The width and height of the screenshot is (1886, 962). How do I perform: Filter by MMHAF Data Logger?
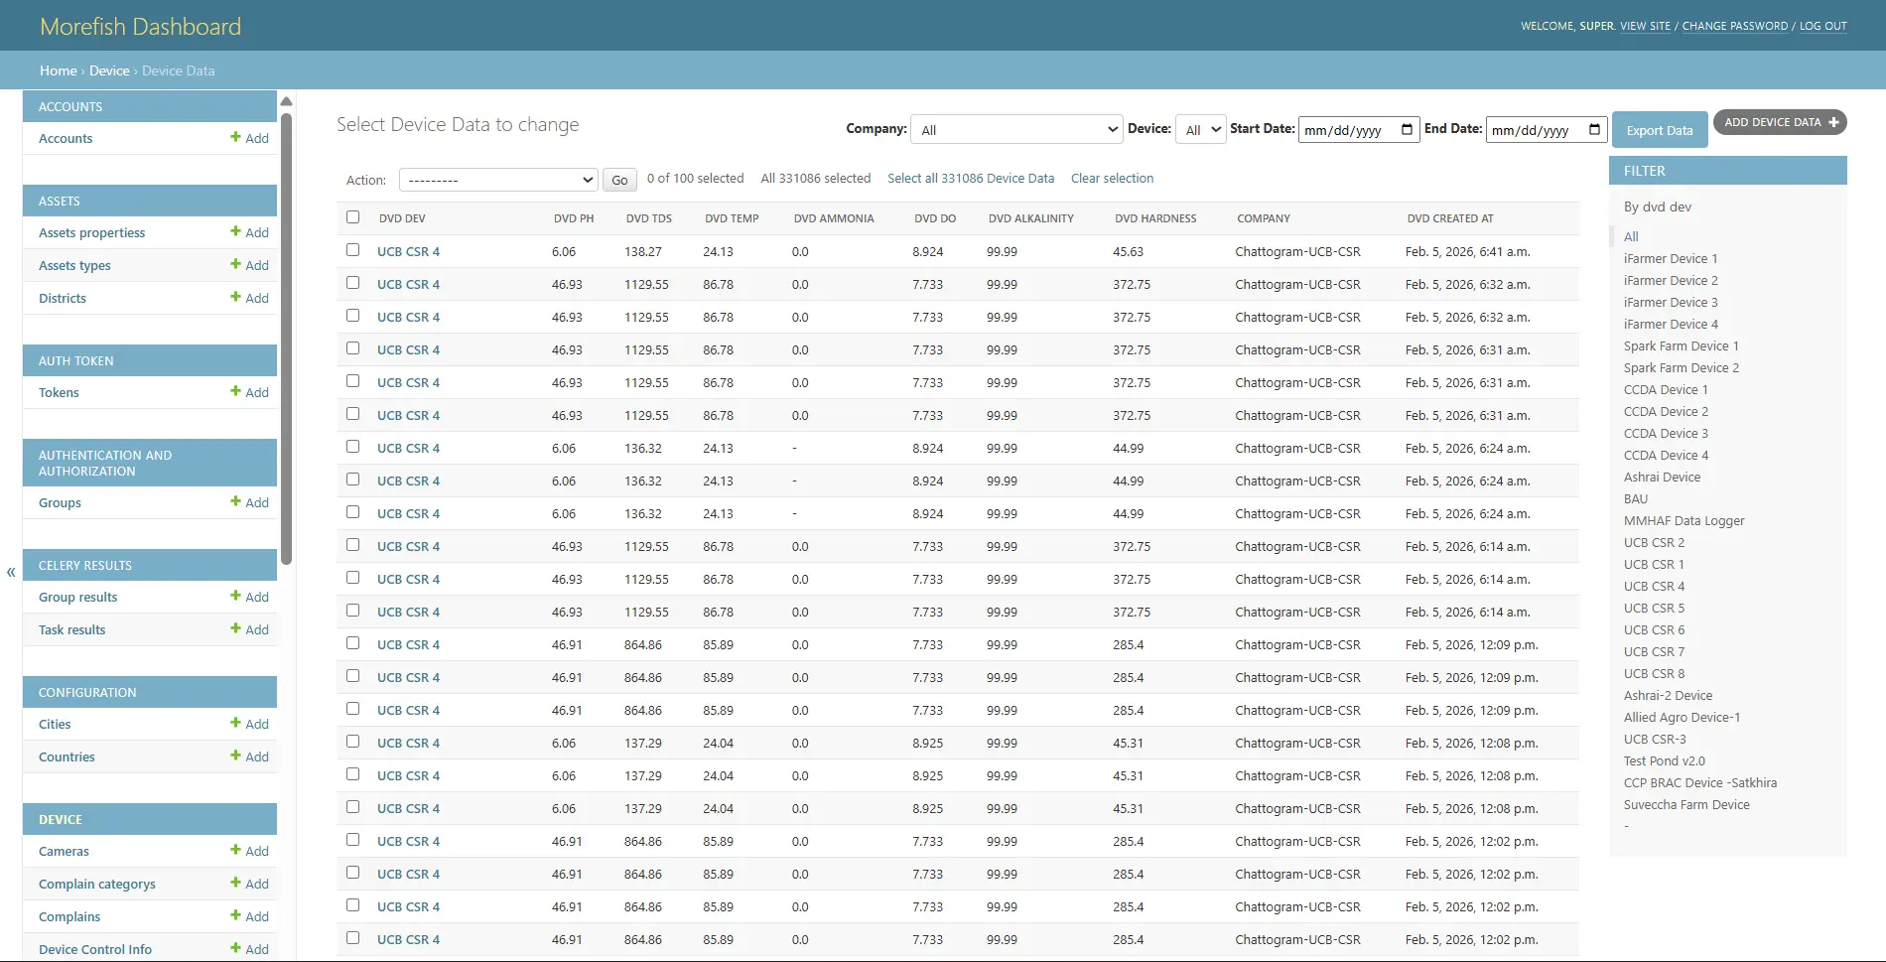click(1684, 520)
